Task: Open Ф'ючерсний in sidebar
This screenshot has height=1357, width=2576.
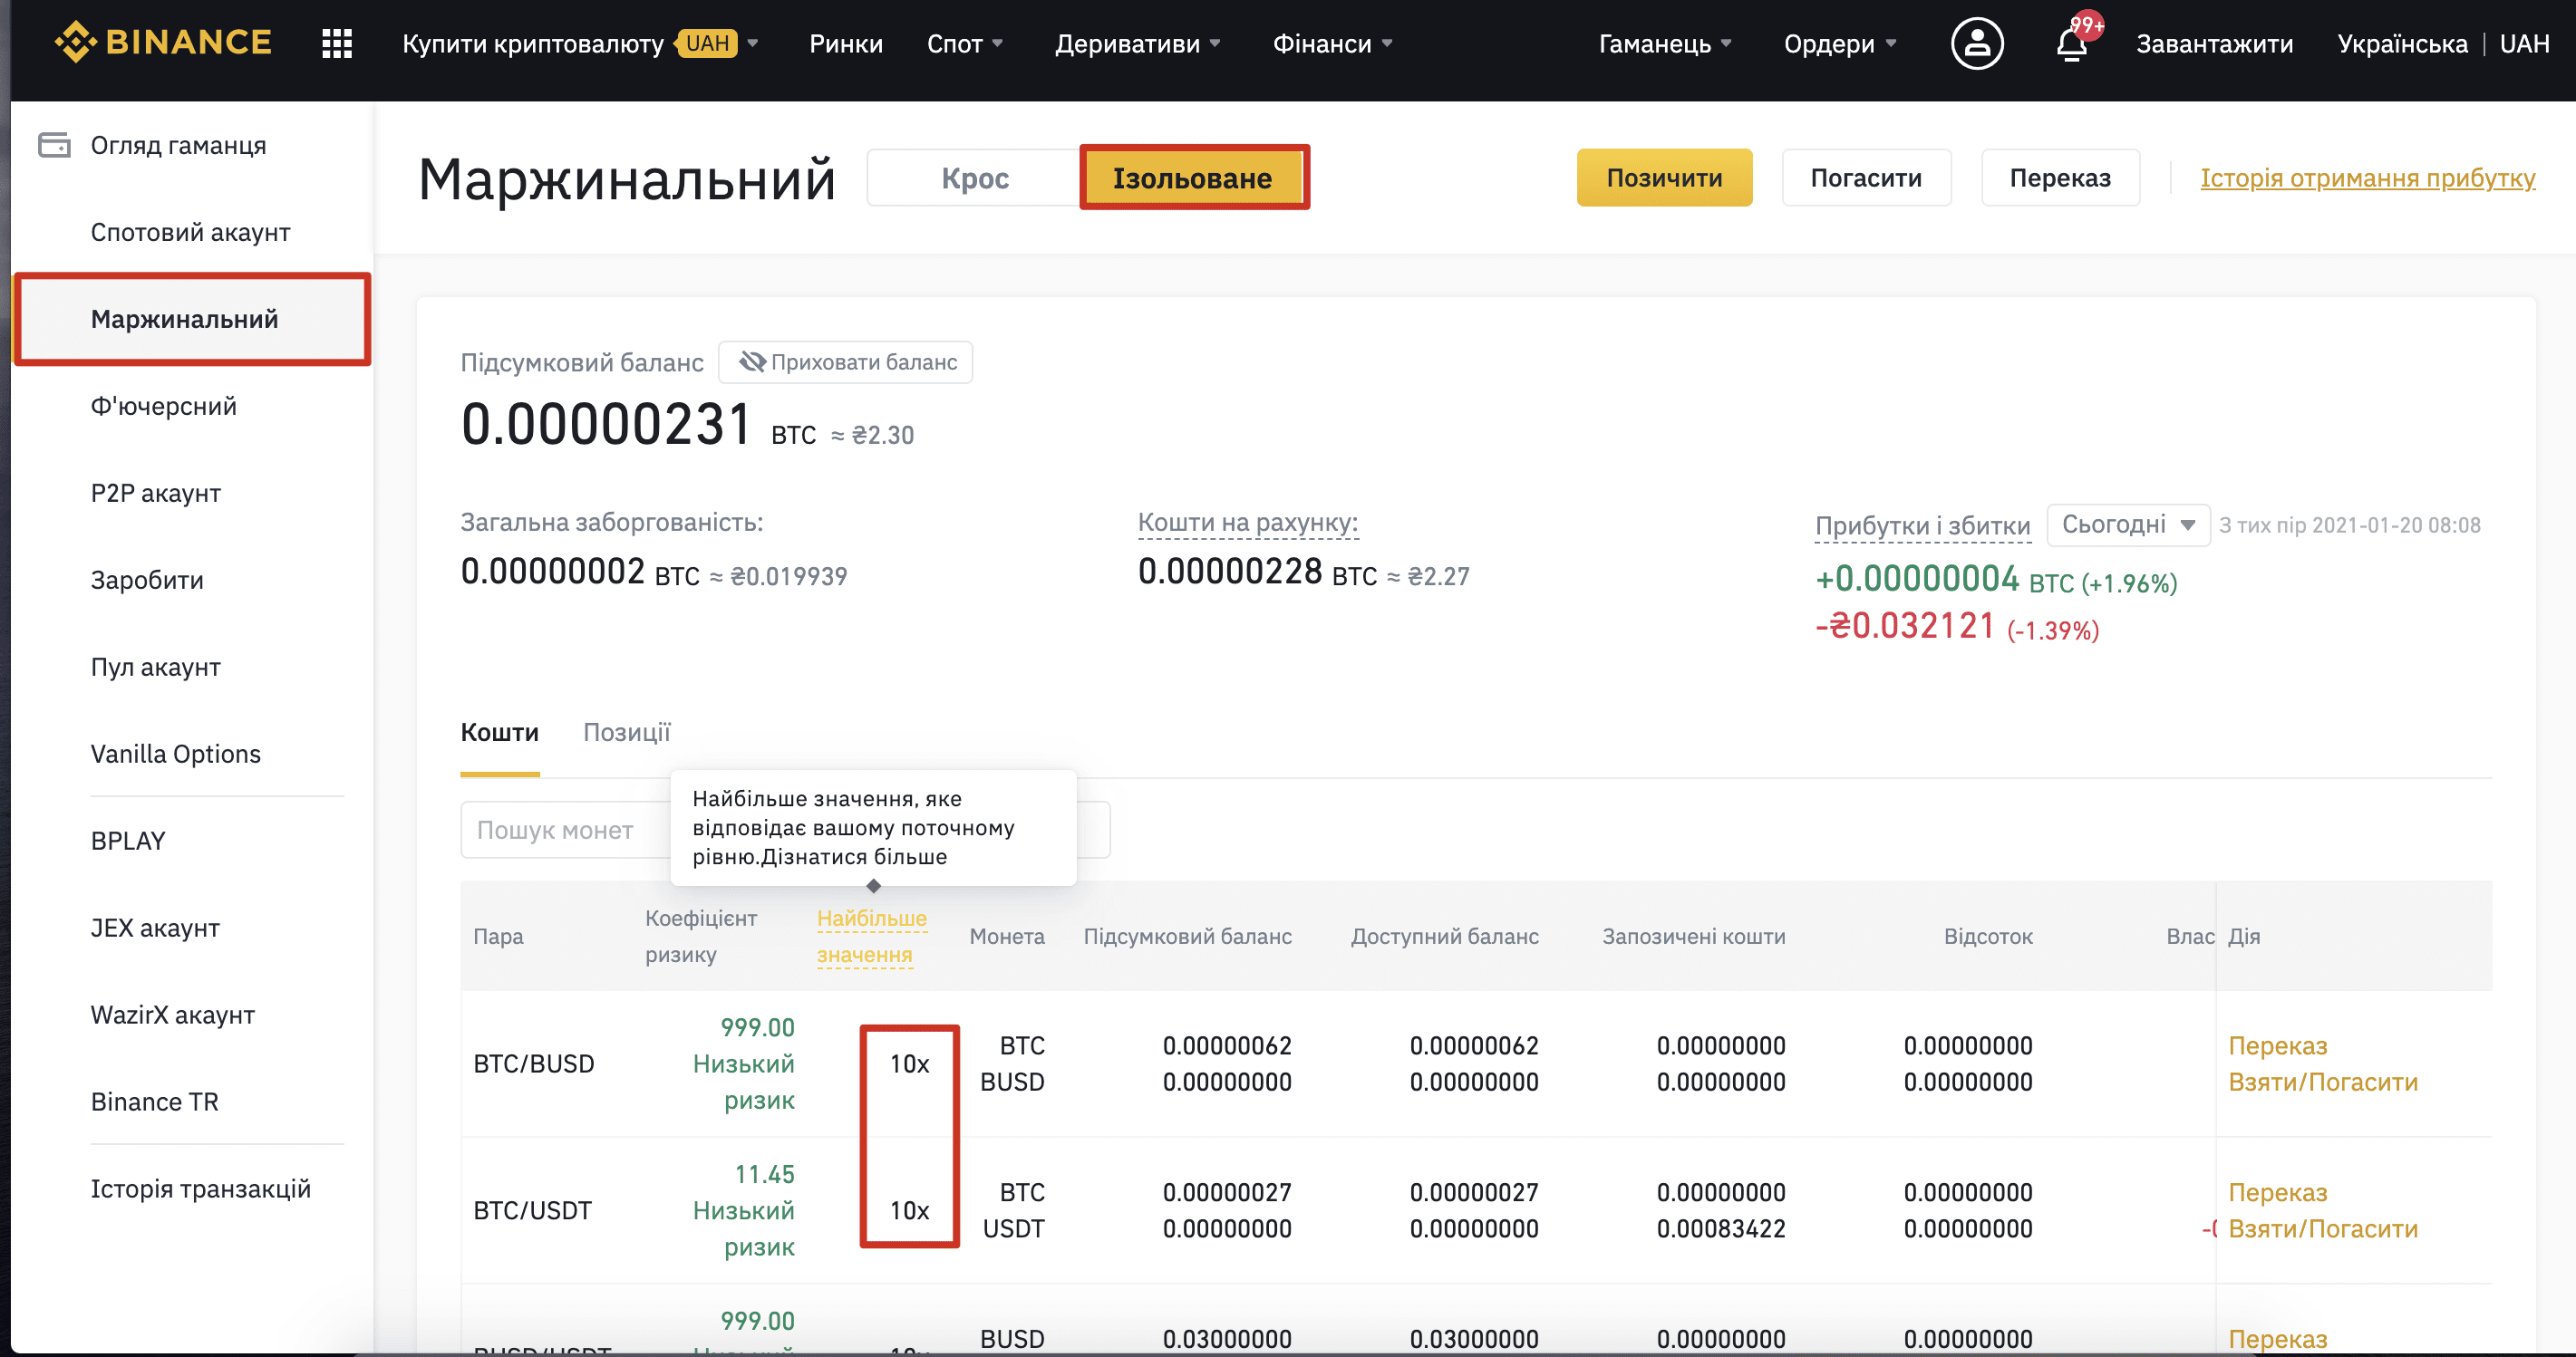Action: pyautogui.click(x=163, y=407)
